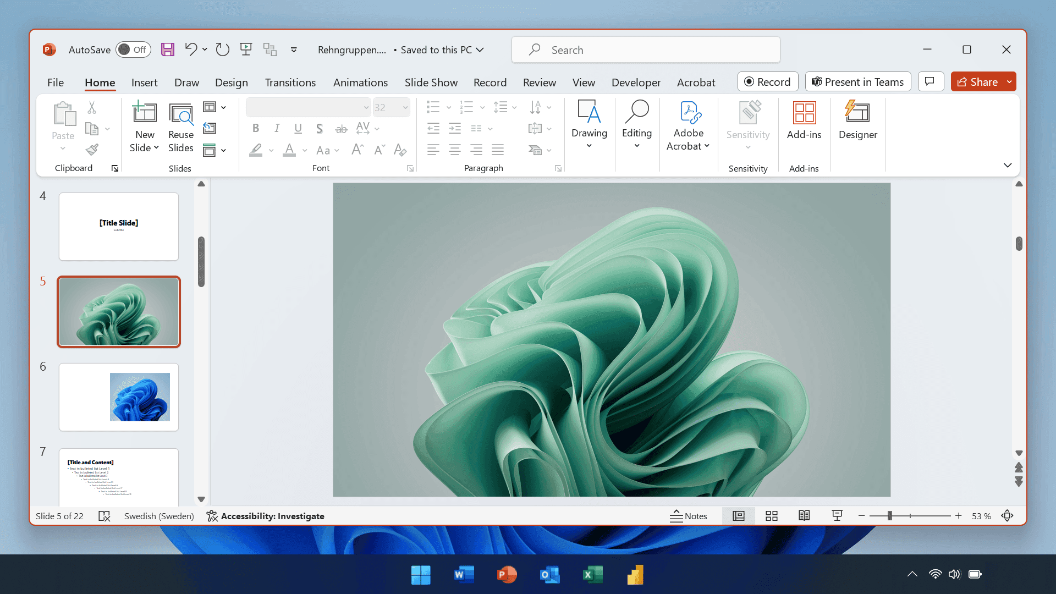The width and height of the screenshot is (1056, 594).
Task: Click Present in Teams button
Action: (x=858, y=81)
